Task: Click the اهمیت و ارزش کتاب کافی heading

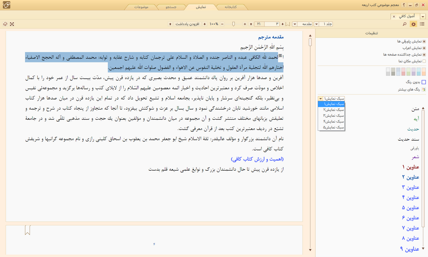Action: click(257, 159)
